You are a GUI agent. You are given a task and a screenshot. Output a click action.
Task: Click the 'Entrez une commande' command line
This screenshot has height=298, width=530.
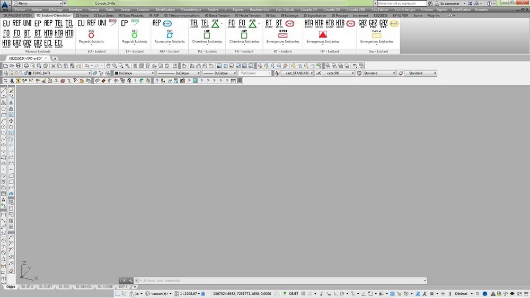[x=280, y=281]
